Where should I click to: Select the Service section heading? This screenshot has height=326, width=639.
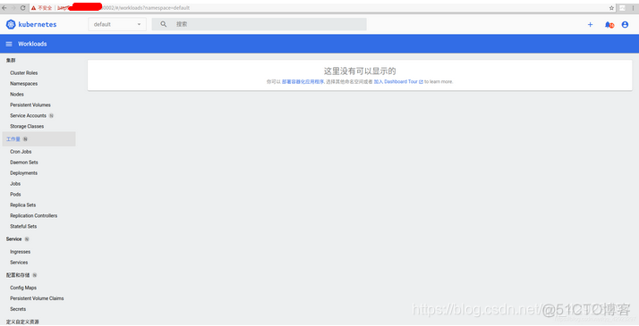point(13,239)
